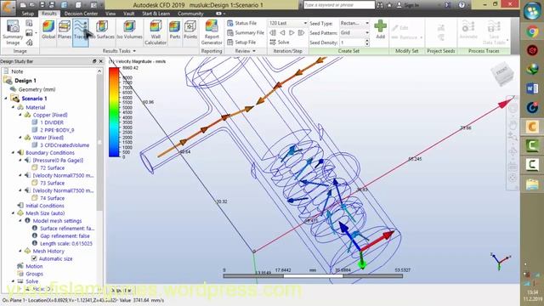Click the keyword search input field
Viewport: 544px width, 306px height.
[339, 5]
